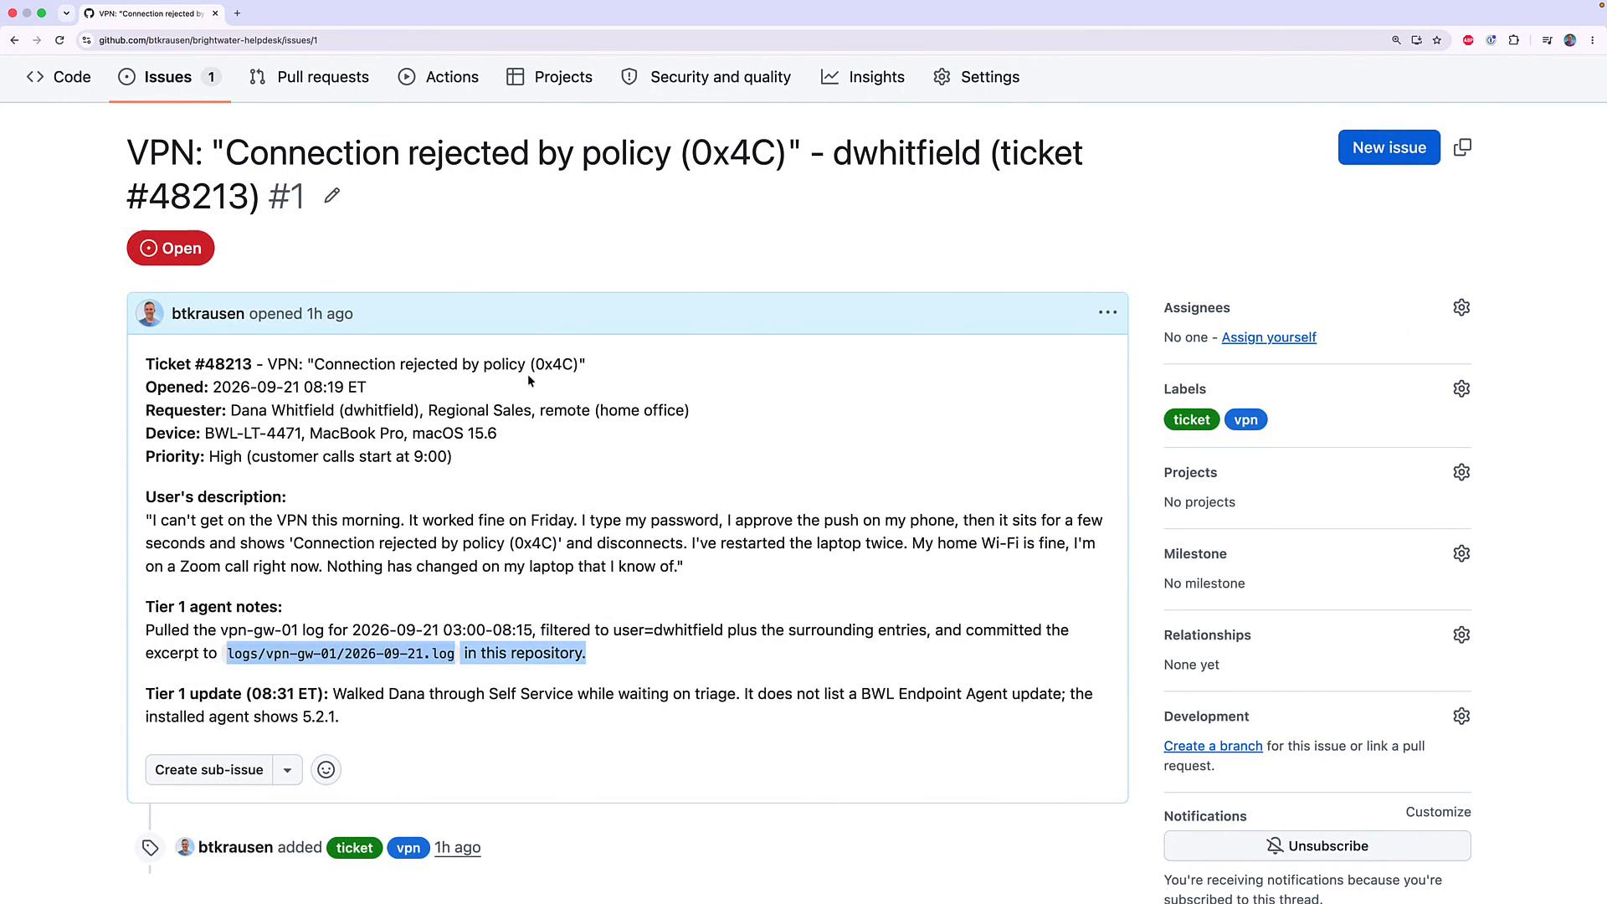Viewport: 1607px width, 904px height.
Task: Open new browser tab with plus
Action: (237, 13)
